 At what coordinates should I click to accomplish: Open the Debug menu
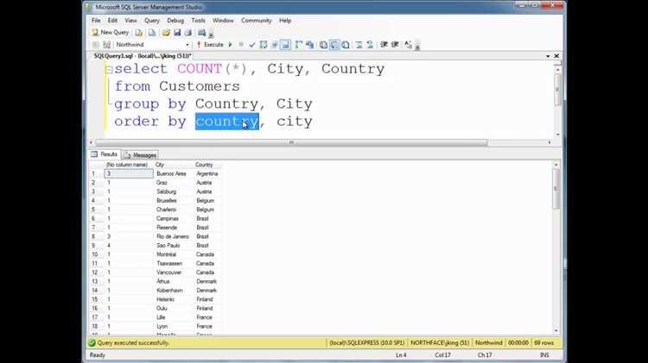(175, 20)
